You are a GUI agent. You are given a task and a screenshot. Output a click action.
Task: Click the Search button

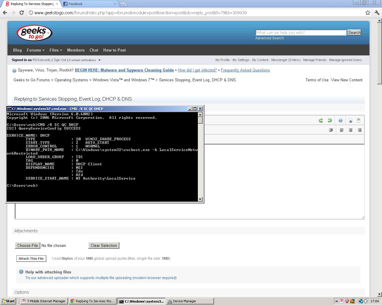click(x=354, y=32)
